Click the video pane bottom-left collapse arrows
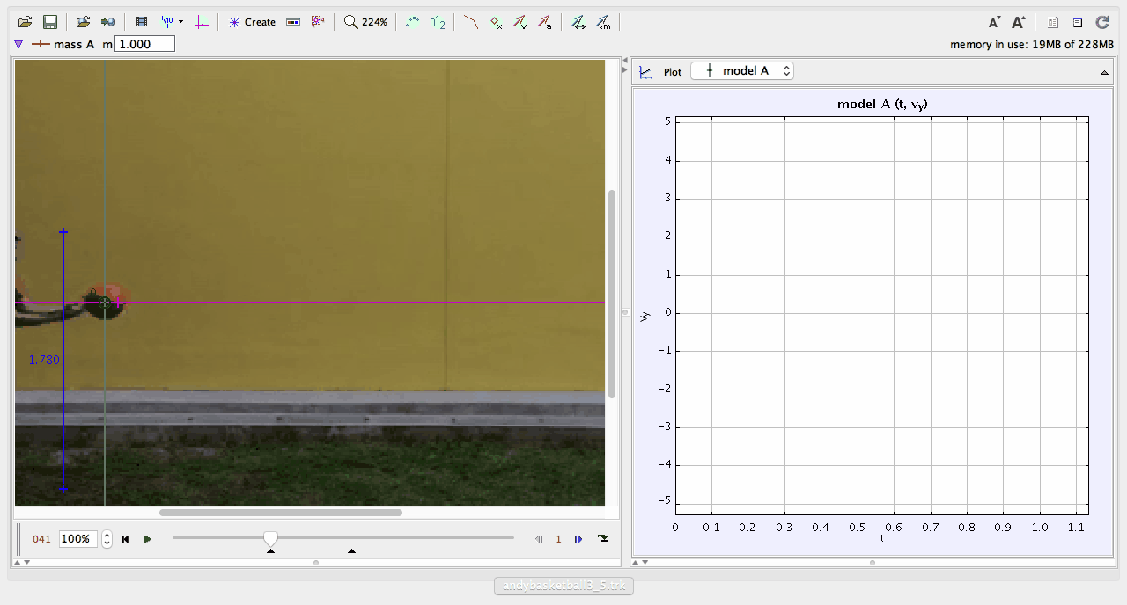Screen dimensions: 1127x605 pos(23,561)
